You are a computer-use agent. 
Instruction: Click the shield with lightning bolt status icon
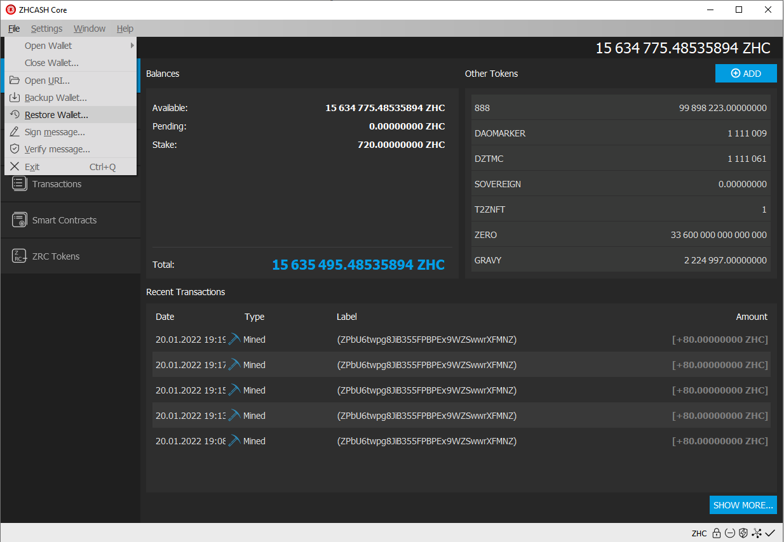click(743, 533)
